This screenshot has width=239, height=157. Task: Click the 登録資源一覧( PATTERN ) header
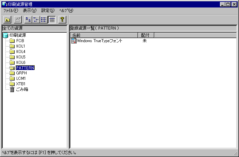(153, 28)
